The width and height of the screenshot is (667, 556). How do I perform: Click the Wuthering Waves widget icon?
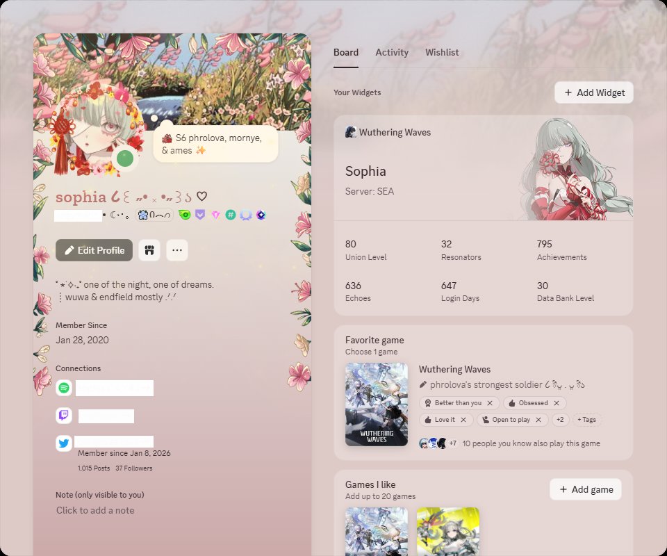[350, 132]
